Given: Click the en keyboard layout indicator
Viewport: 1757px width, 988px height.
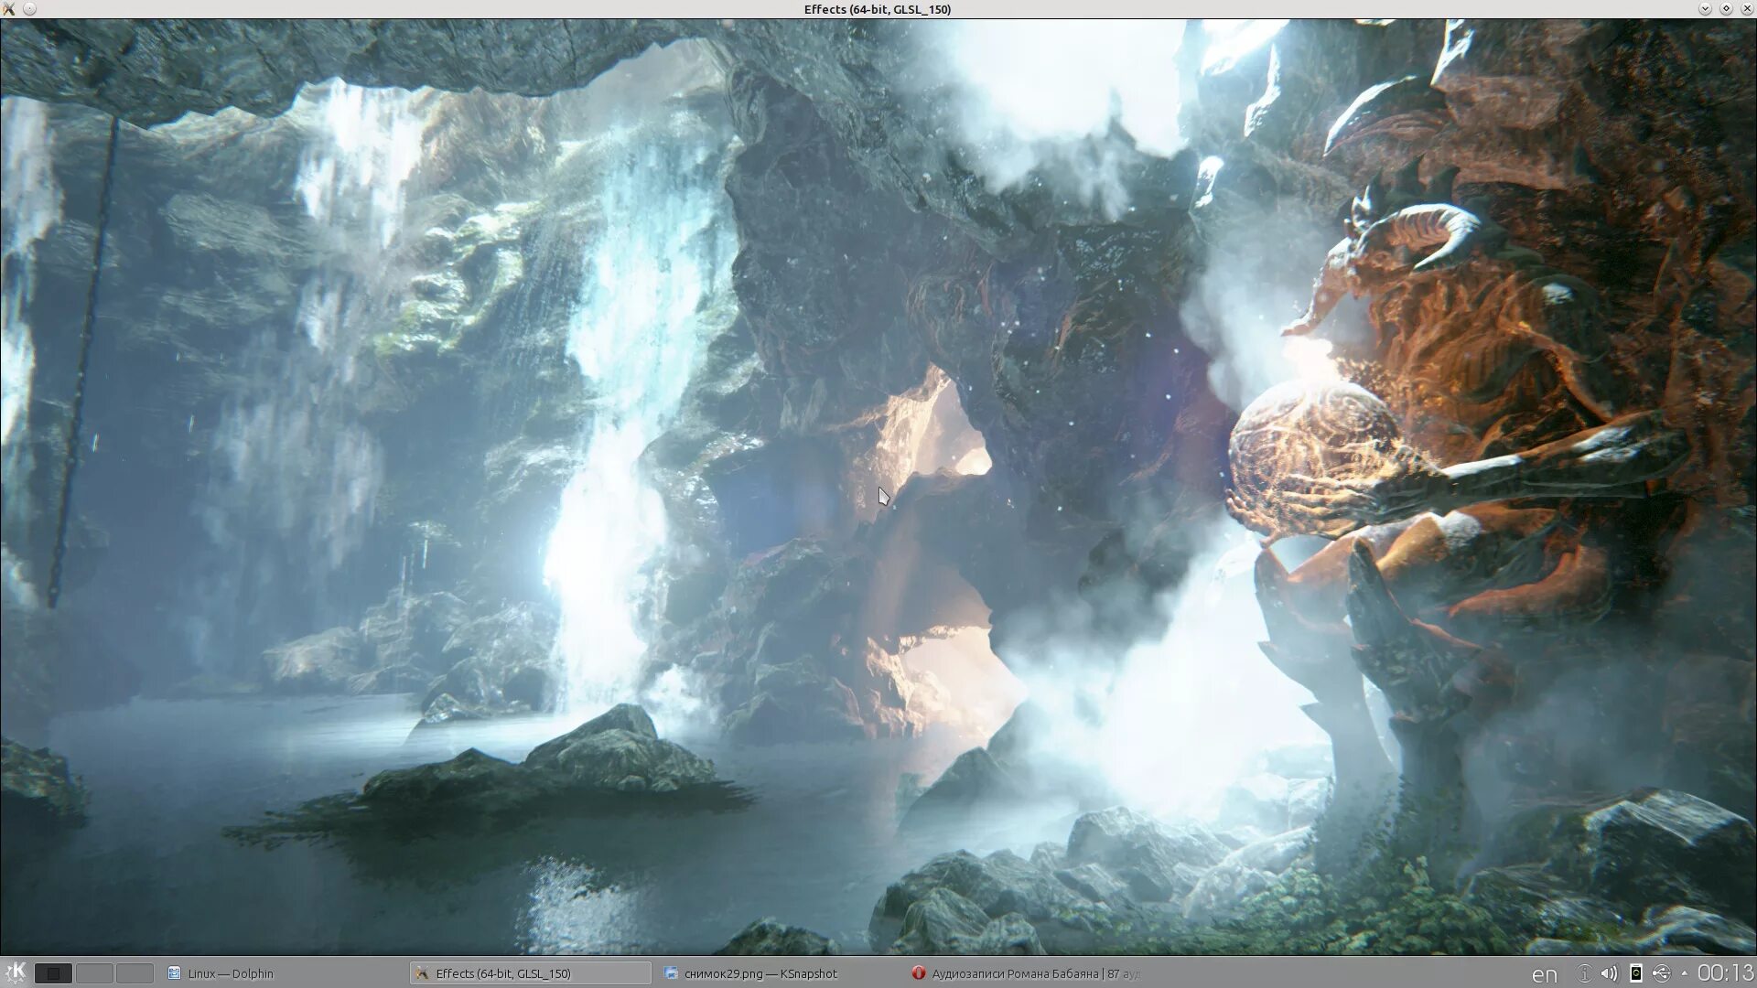Looking at the screenshot, I should pos(1544,974).
